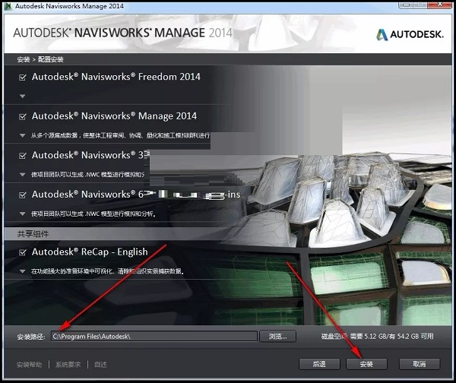Select the Autodesk Navisworks Manage 2014 title

coord(114,116)
